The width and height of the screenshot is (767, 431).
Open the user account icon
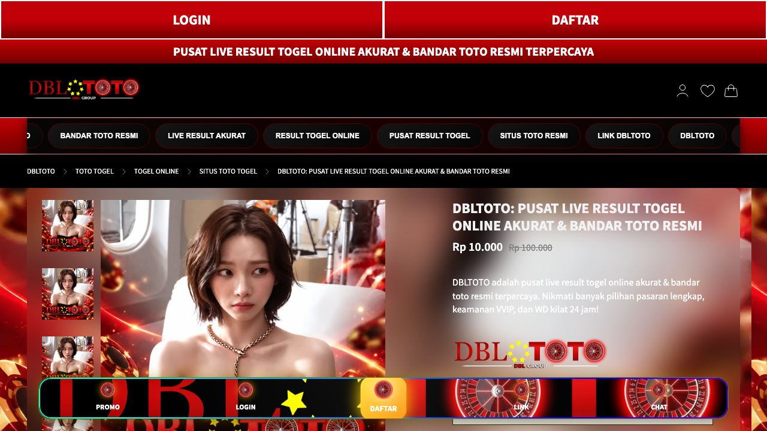(683, 91)
